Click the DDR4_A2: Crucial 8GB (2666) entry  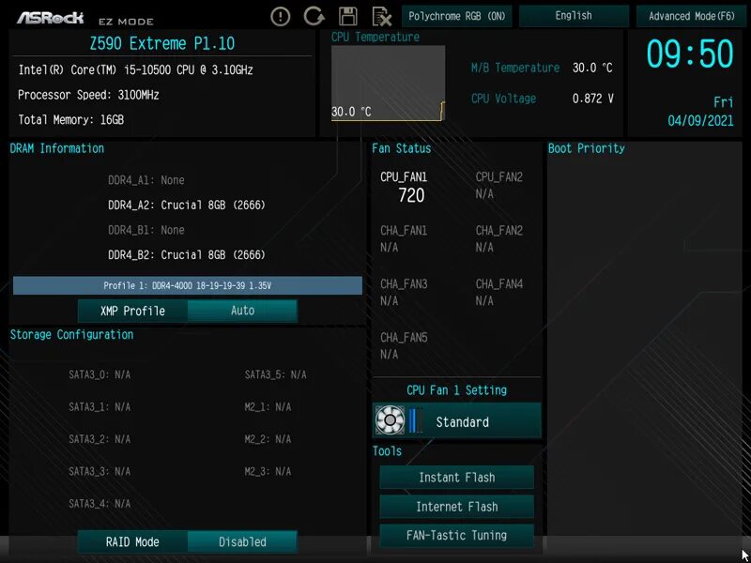click(x=187, y=205)
